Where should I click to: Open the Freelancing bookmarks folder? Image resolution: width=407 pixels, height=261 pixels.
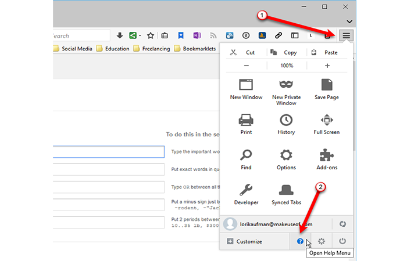(152, 49)
